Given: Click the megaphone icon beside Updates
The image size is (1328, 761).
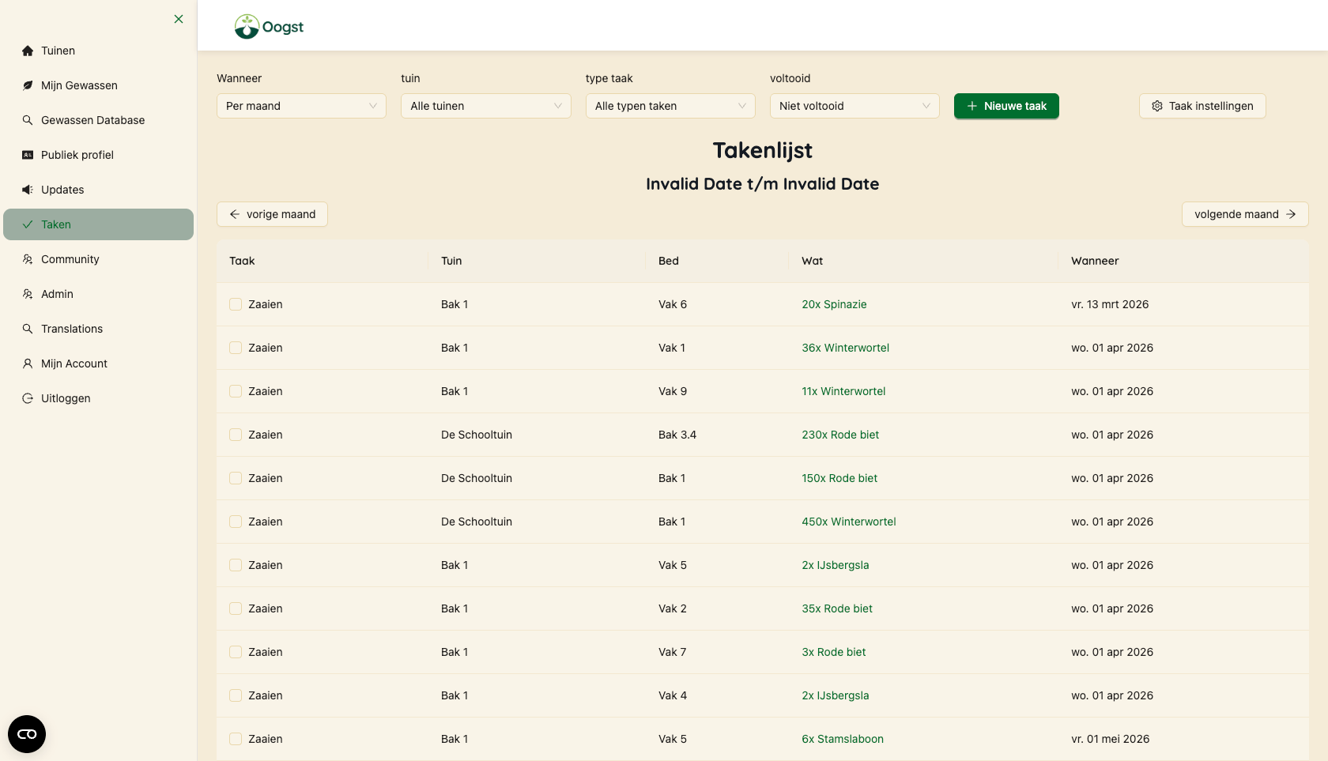Looking at the screenshot, I should (28, 190).
